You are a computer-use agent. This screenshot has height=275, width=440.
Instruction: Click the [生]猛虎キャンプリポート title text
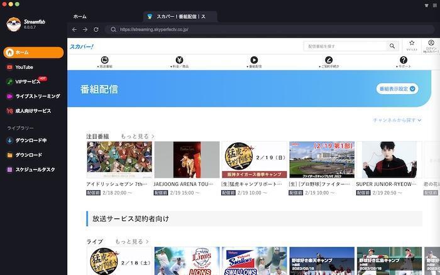251,184
